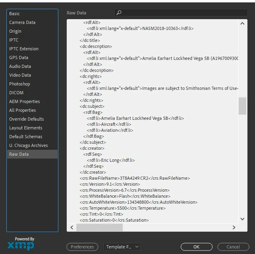Viewport: 255px width, 254px height.
Task: Click the horizontal scrollbar thumb
Action: pyautogui.click(x=100, y=227)
